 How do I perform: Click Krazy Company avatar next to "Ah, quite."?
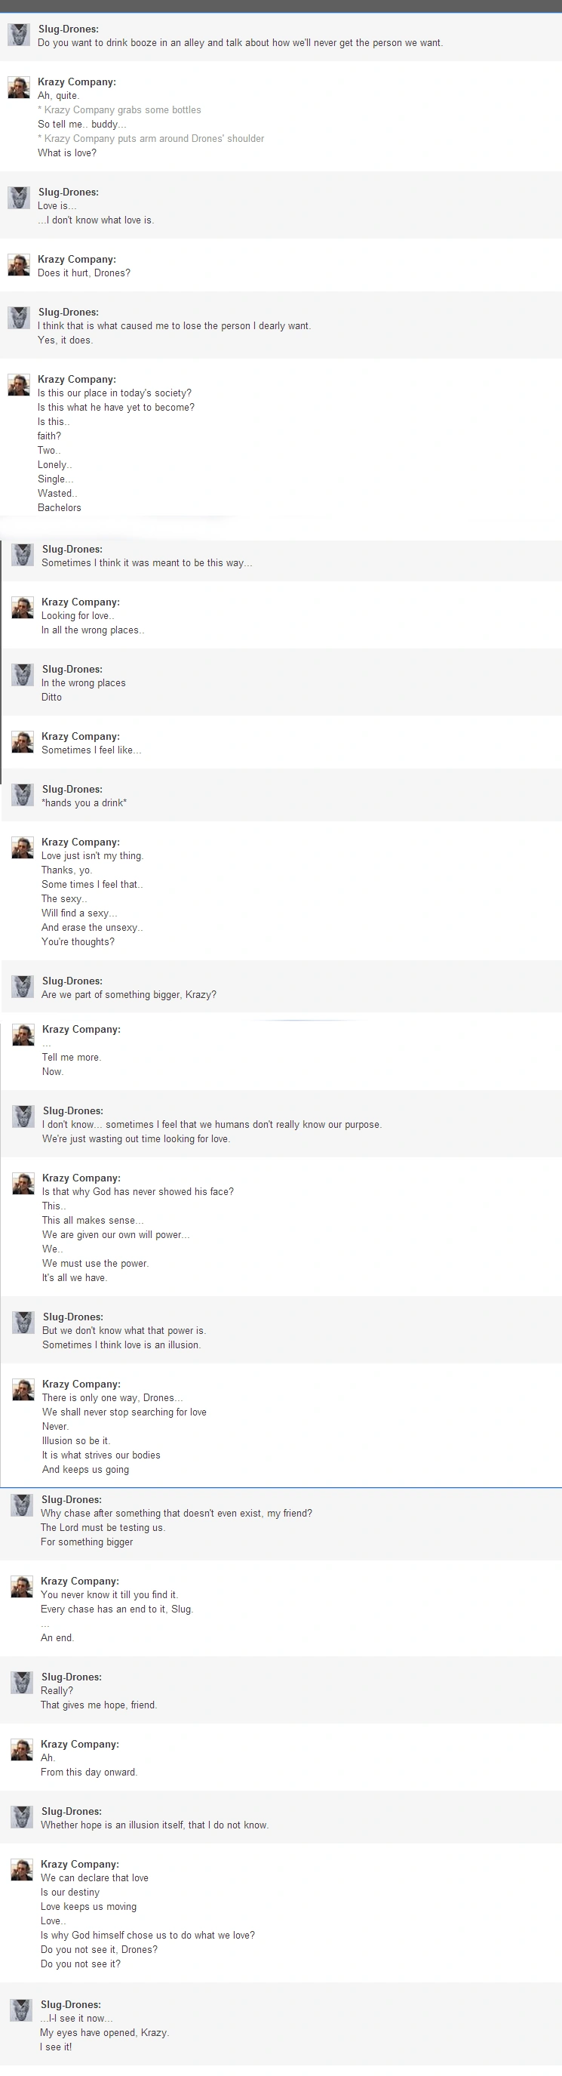coord(19,88)
